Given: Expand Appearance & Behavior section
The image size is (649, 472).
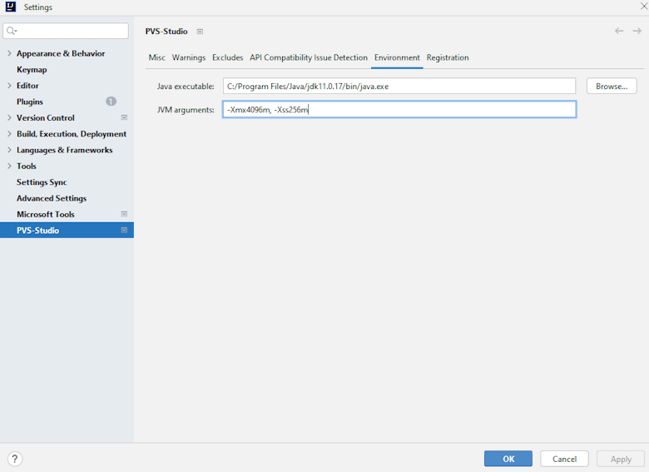Looking at the screenshot, I should (x=9, y=53).
